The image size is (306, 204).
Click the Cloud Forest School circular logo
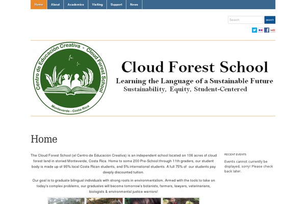click(x=70, y=78)
